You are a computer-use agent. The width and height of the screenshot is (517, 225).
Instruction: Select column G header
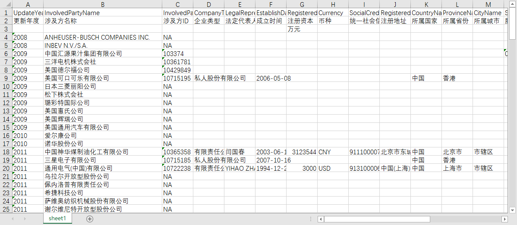point(302,4)
